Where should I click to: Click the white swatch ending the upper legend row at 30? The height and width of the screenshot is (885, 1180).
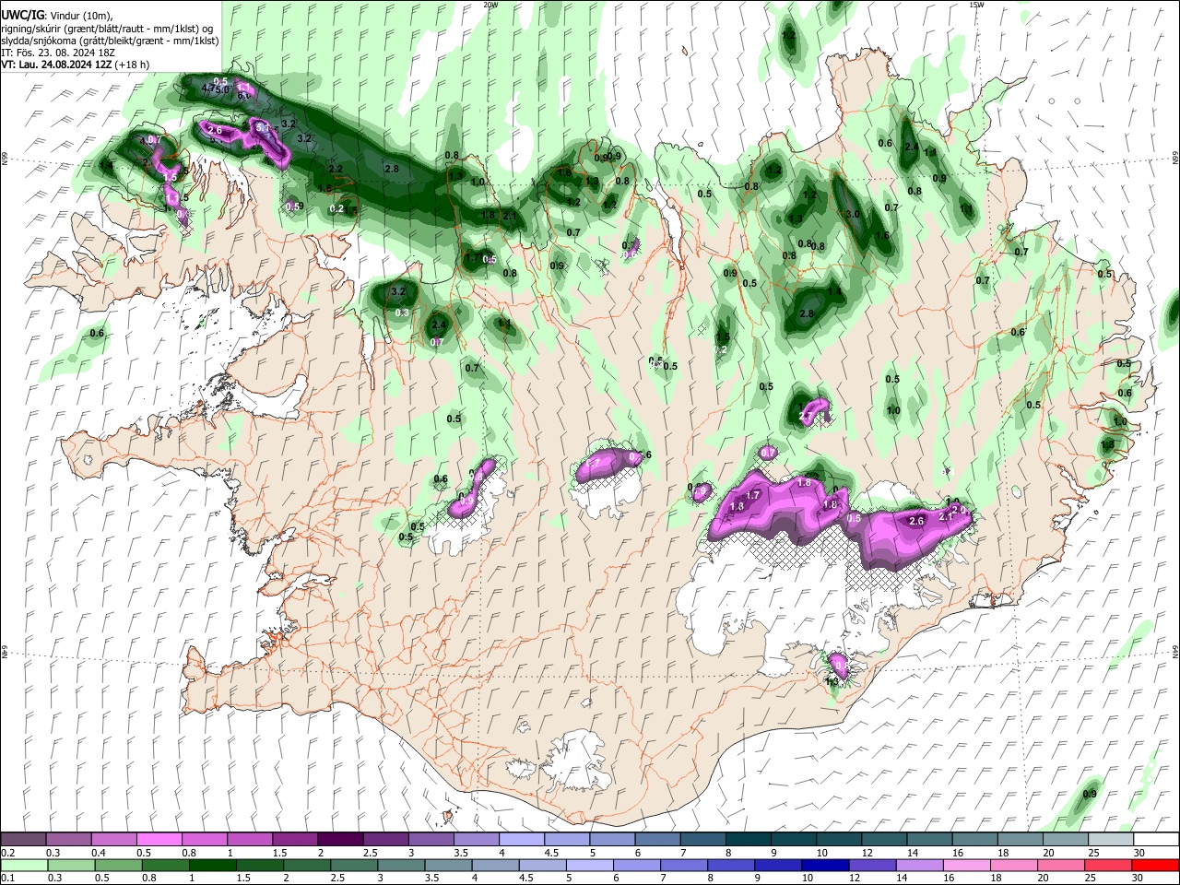[x=1156, y=839]
